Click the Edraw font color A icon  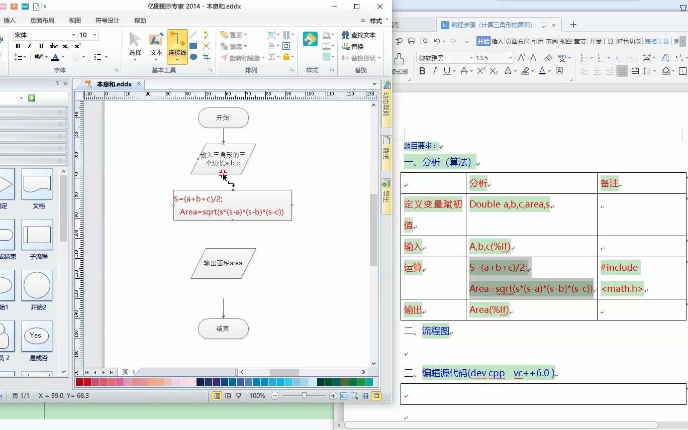(x=55, y=58)
